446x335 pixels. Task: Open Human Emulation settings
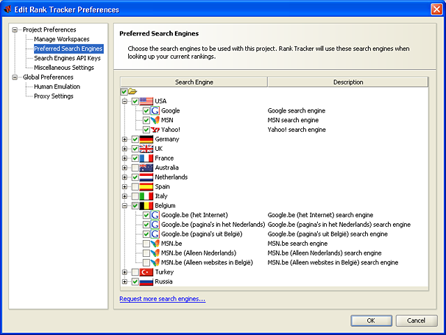(x=57, y=87)
